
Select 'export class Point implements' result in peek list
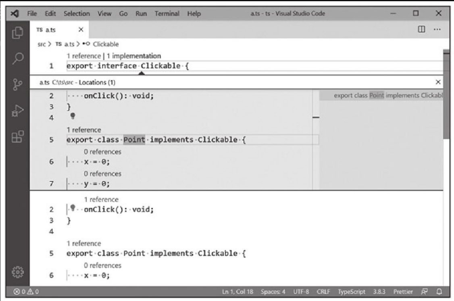tap(381, 96)
